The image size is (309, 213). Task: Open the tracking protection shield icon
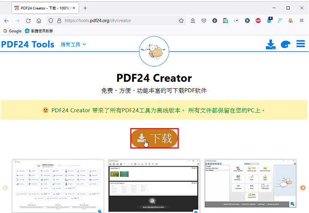coord(51,21)
